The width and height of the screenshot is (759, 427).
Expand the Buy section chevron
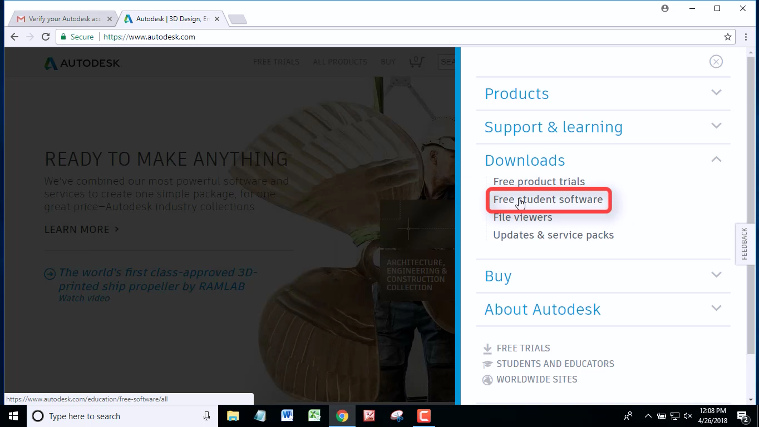click(716, 275)
